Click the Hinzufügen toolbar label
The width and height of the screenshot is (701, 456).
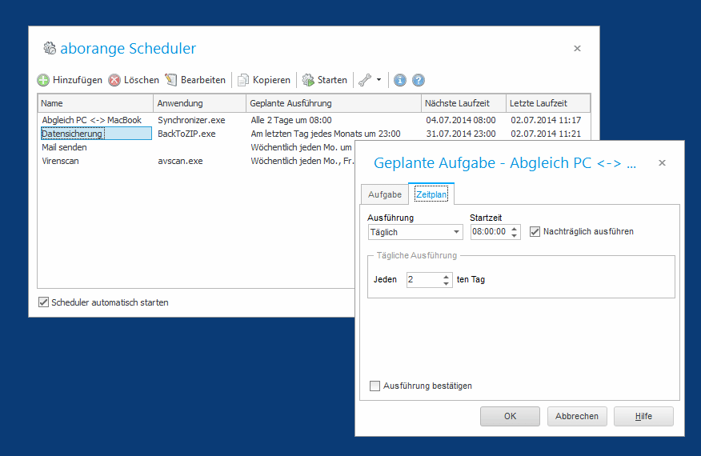(x=78, y=80)
